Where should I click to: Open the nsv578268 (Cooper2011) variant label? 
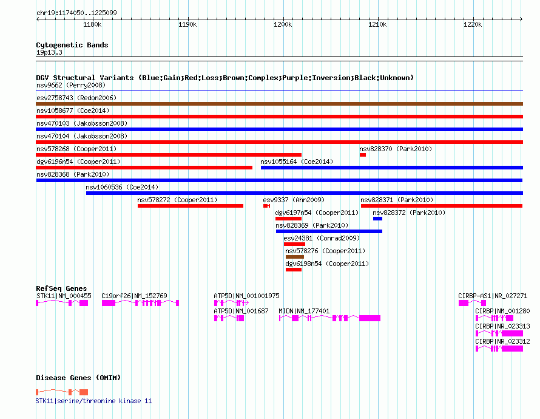tap(76, 149)
